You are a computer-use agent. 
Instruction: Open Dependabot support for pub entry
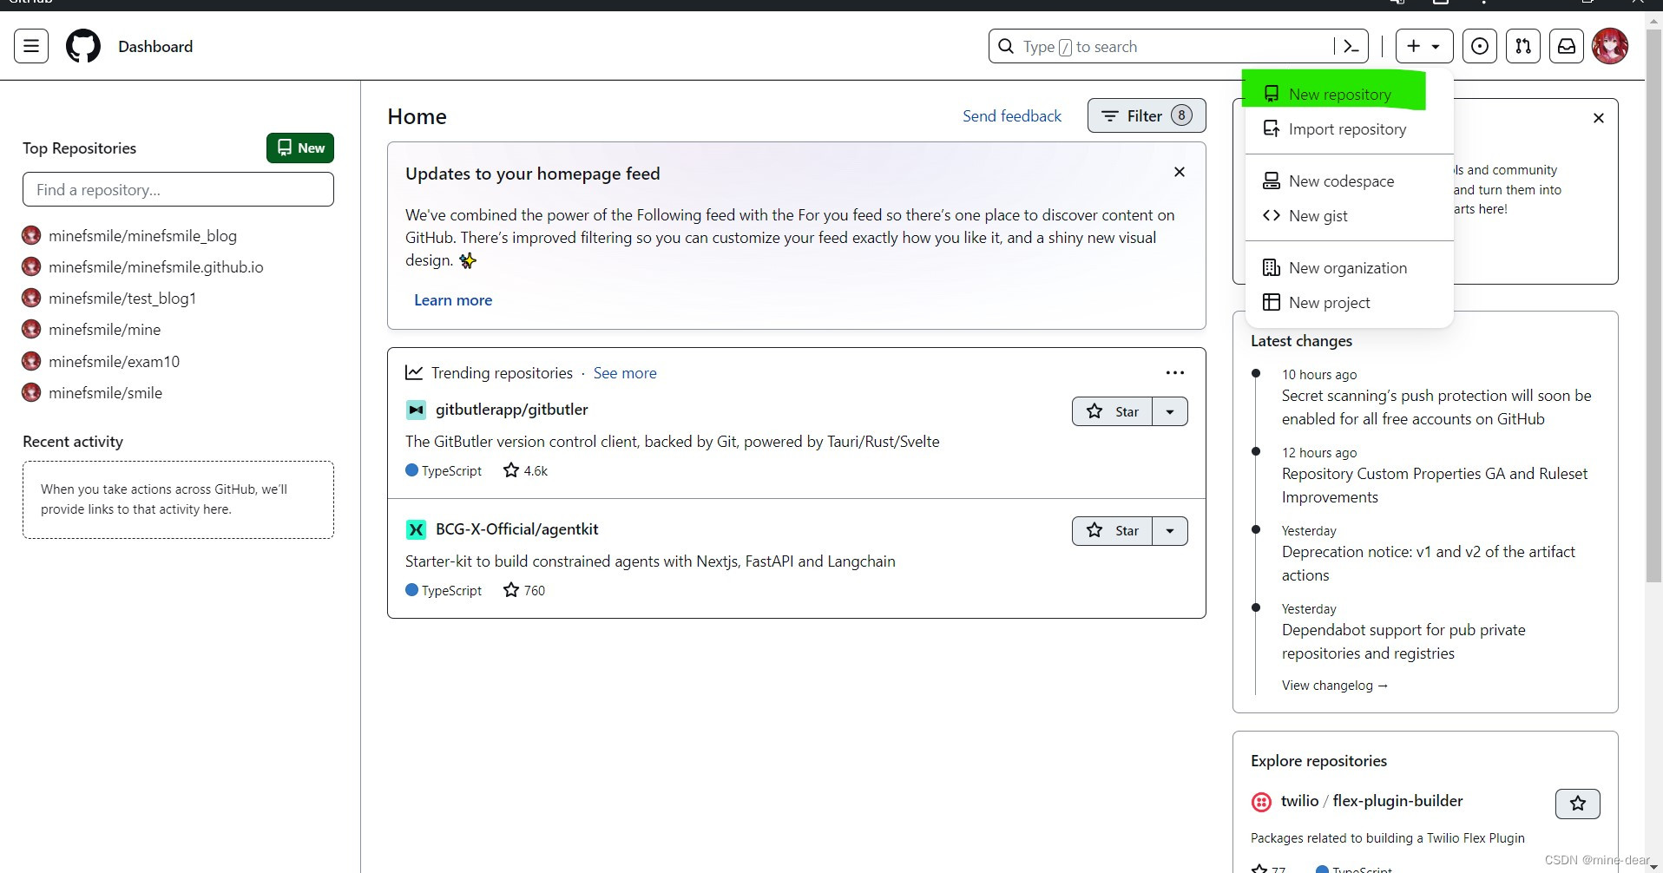pyautogui.click(x=1403, y=641)
